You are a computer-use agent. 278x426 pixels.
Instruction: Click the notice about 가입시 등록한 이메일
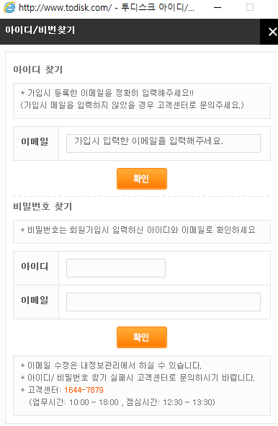[x=107, y=93]
